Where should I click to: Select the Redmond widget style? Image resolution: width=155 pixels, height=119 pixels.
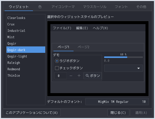coord(26,69)
